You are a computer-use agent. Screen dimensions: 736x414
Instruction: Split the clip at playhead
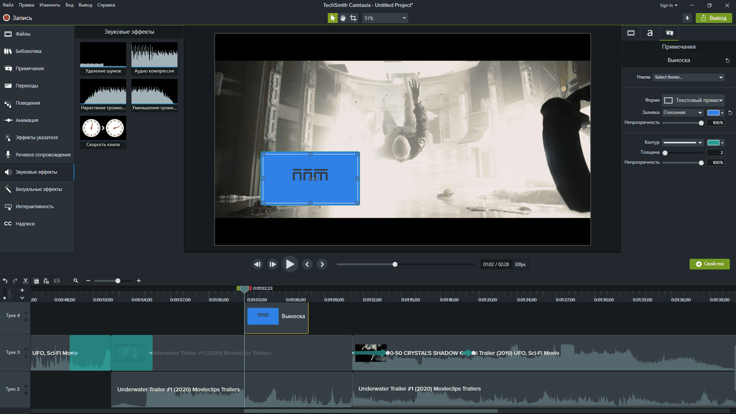[57, 281]
